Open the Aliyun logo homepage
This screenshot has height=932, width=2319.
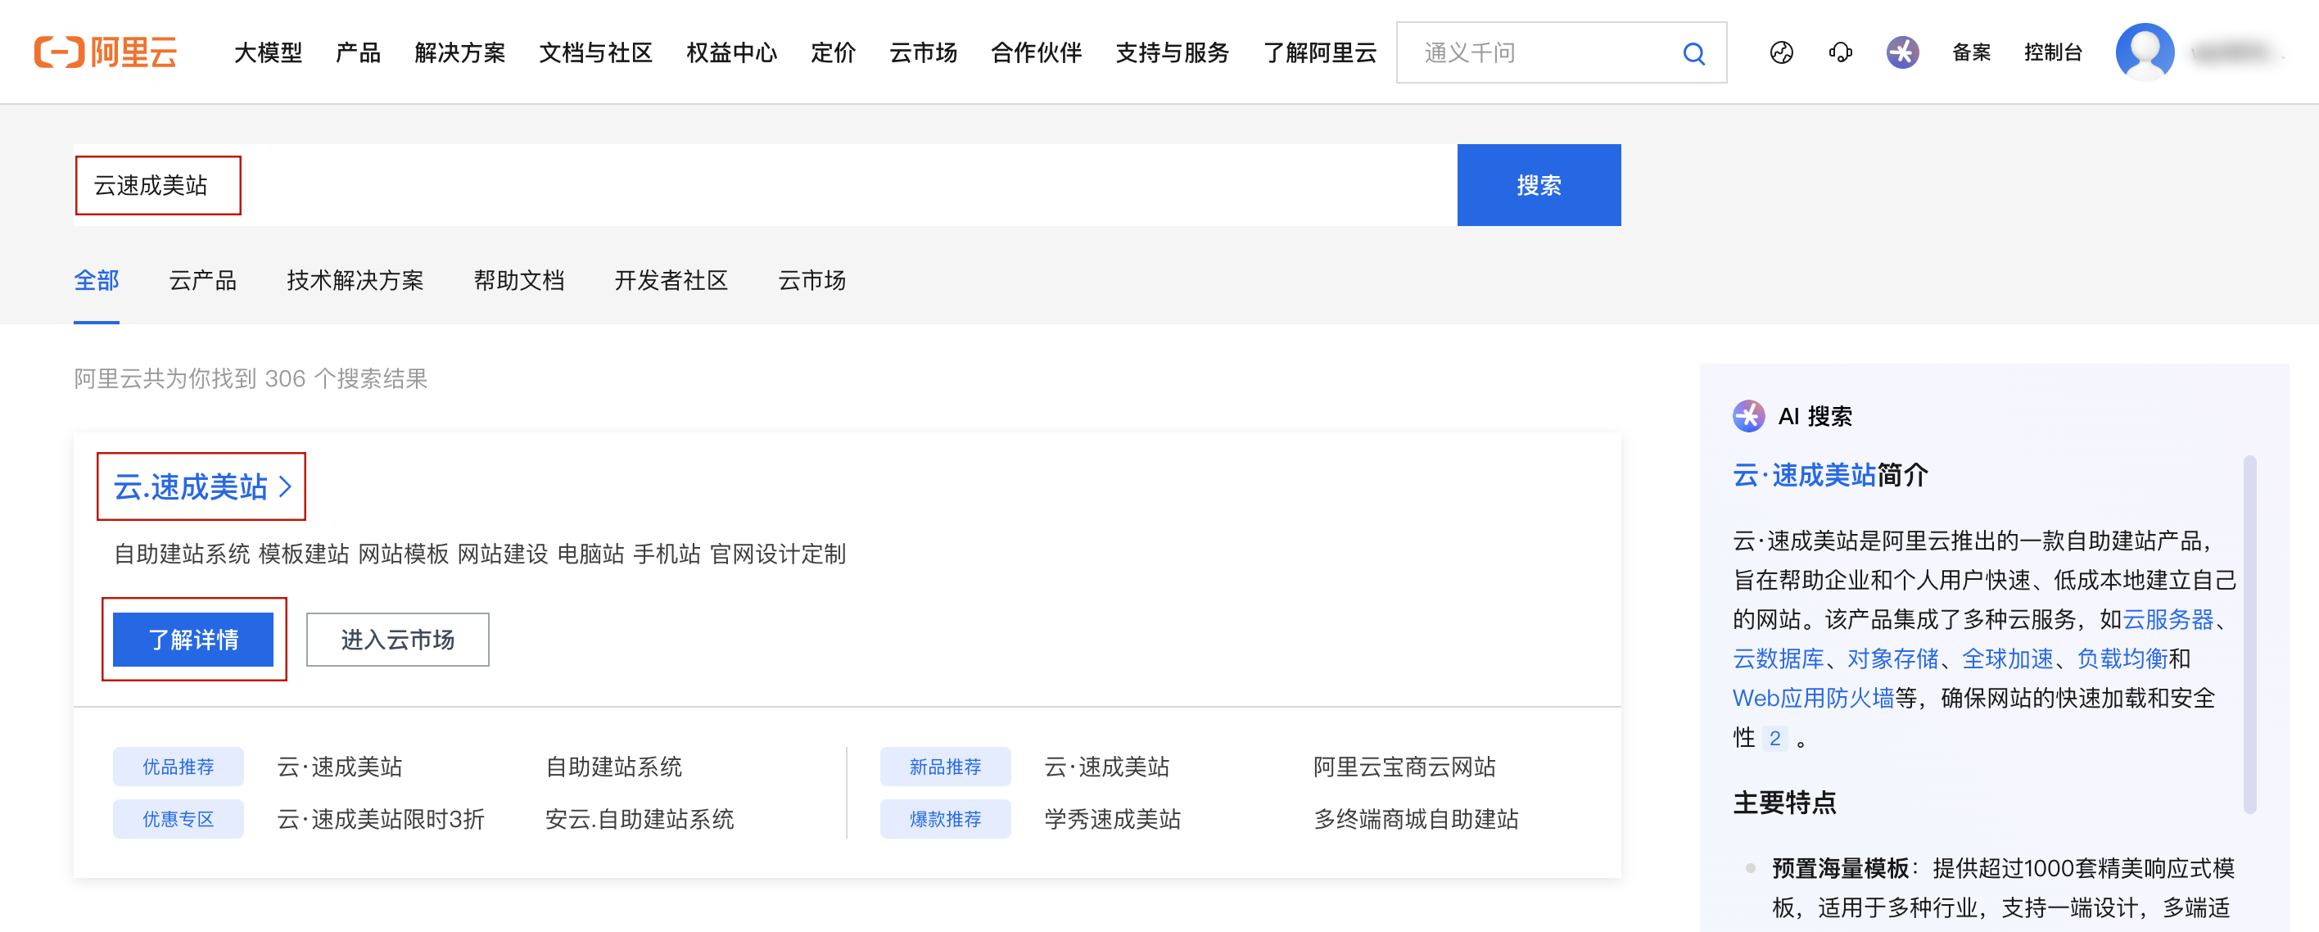(106, 52)
